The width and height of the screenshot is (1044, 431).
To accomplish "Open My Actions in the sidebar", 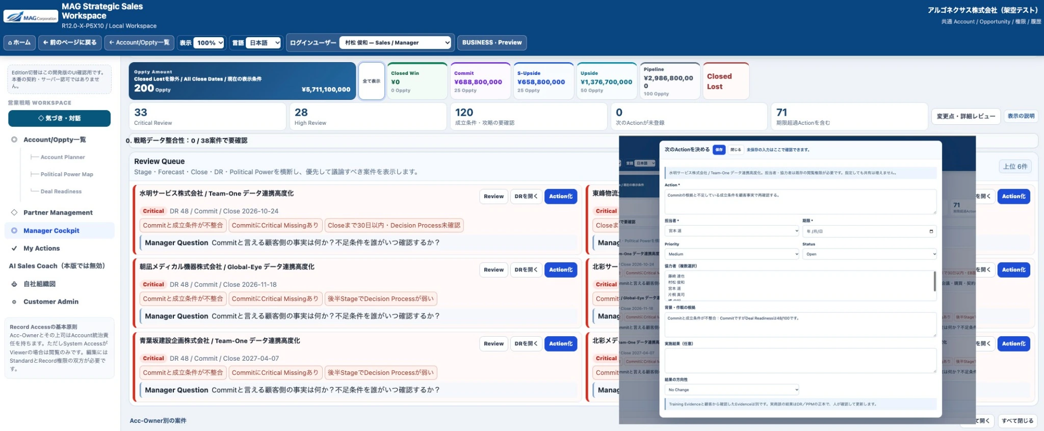I will (x=41, y=248).
